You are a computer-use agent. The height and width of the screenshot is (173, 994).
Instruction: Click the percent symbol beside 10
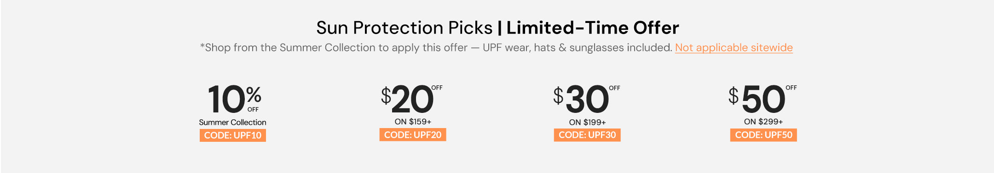254,95
